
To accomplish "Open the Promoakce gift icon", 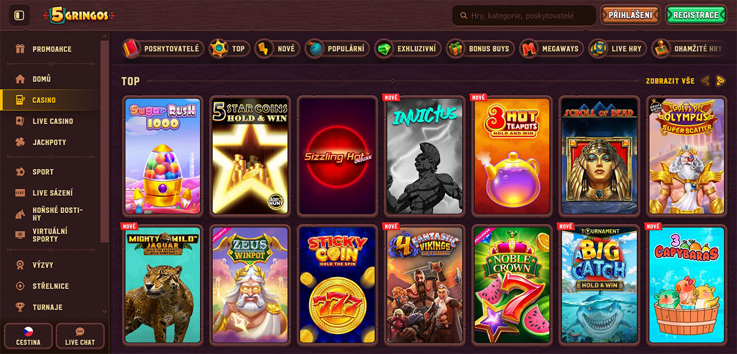I will (x=20, y=49).
